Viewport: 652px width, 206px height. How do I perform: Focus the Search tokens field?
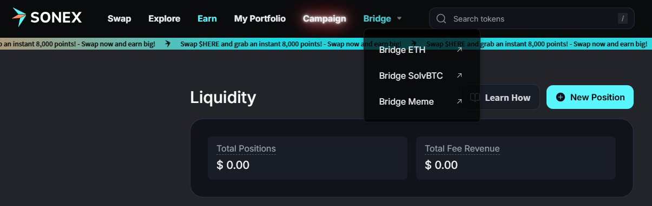coord(532,18)
